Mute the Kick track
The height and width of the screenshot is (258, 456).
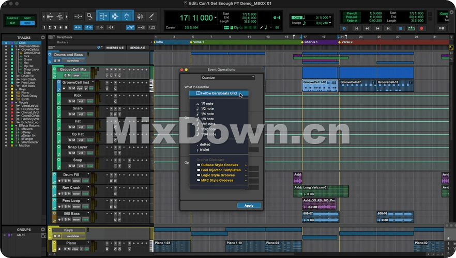73,102
